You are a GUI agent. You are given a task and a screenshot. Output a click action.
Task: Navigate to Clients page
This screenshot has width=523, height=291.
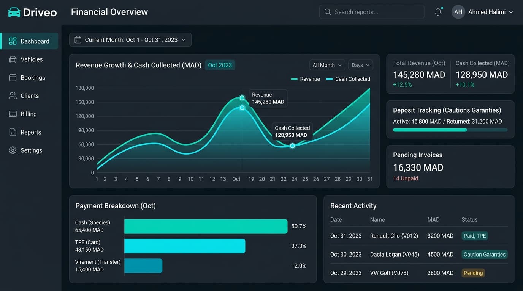30,95
